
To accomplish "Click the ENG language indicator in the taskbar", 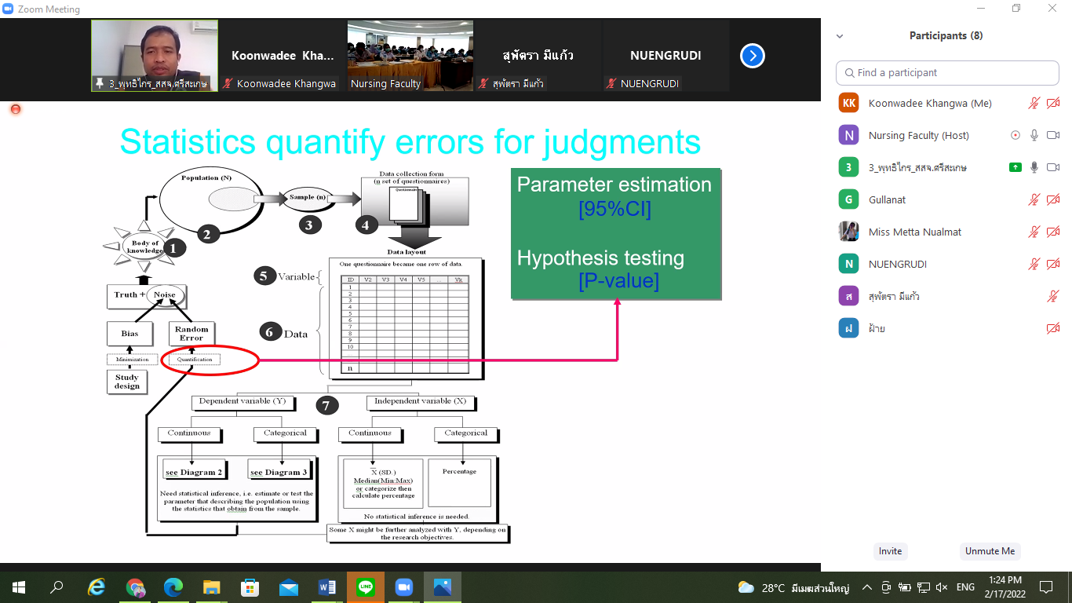I will pos(965,587).
